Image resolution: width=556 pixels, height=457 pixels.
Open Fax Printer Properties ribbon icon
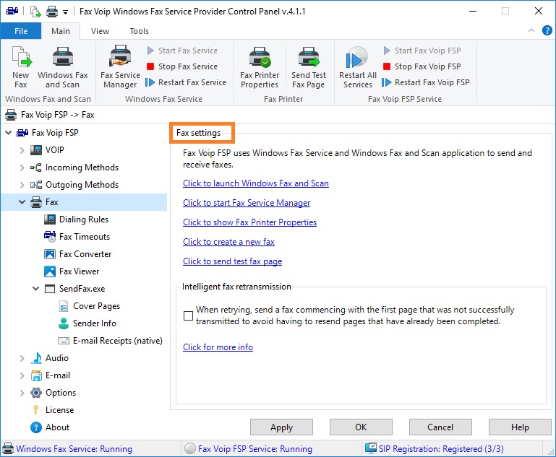click(x=260, y=67)
